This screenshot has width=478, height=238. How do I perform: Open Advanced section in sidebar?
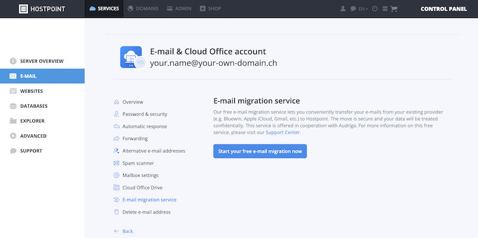[x=42, y=136]
